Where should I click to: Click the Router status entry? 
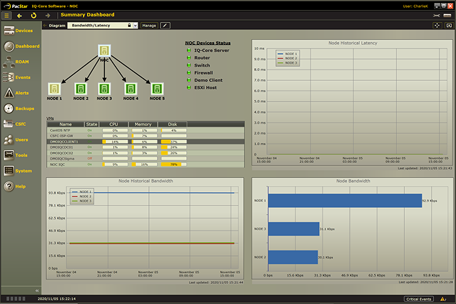[199, 58]
